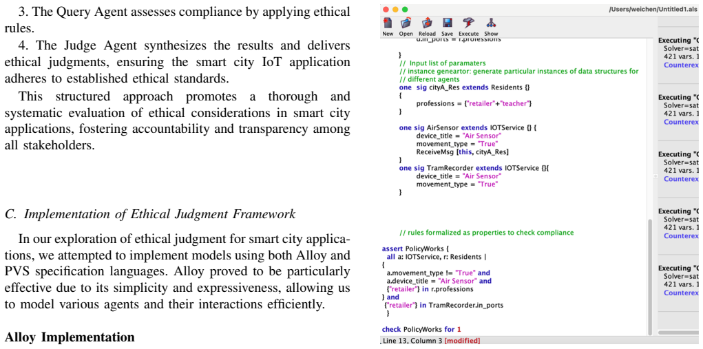703x349 pixels.
Task: Click the 'one sig AirSensor extends IOTService' line
Action: pyautogui.click(x=468, y=127)
